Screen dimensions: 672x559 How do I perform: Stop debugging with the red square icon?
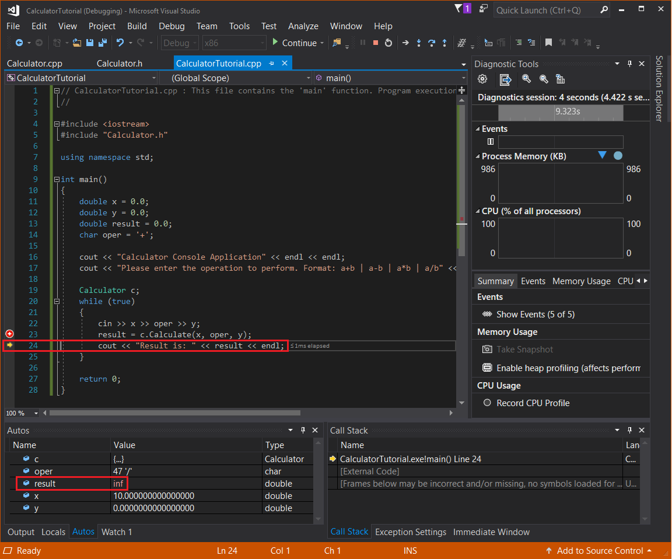375,42
